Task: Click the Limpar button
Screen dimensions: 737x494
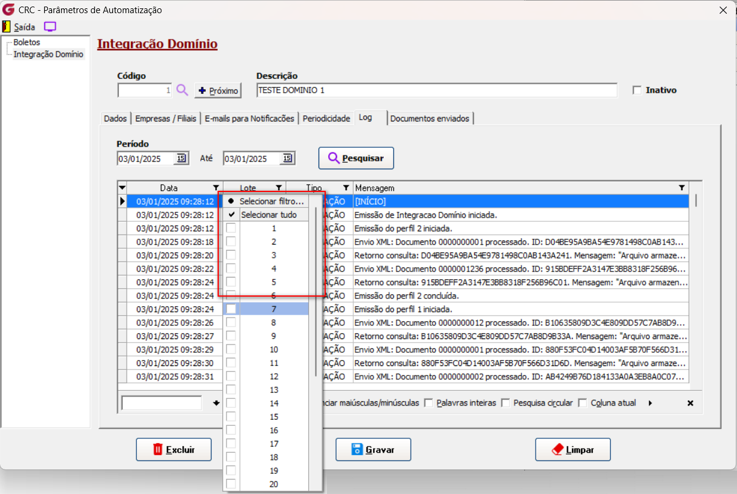Action: tap(573, 450)
